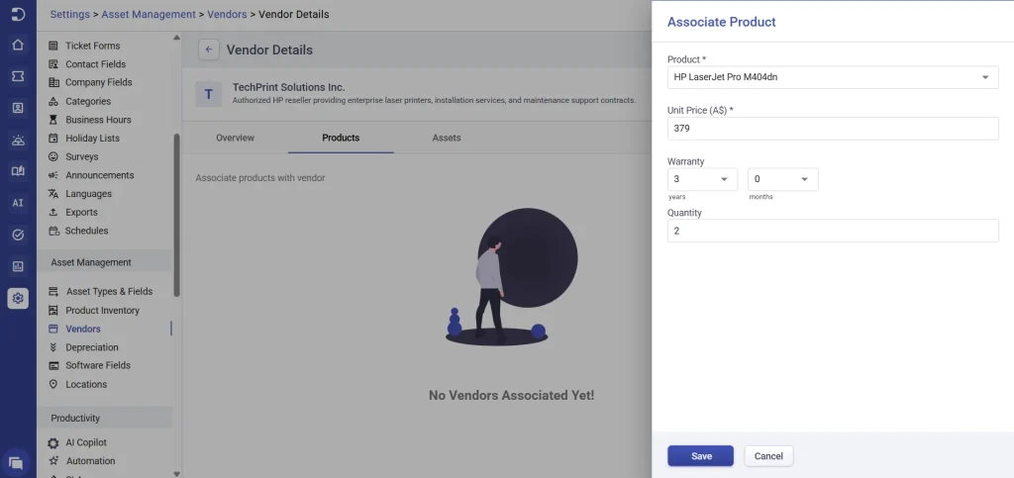Click the Locations pin icon
The height and width of the screenshot is (478, 1014).
click(x=53, y=384)
